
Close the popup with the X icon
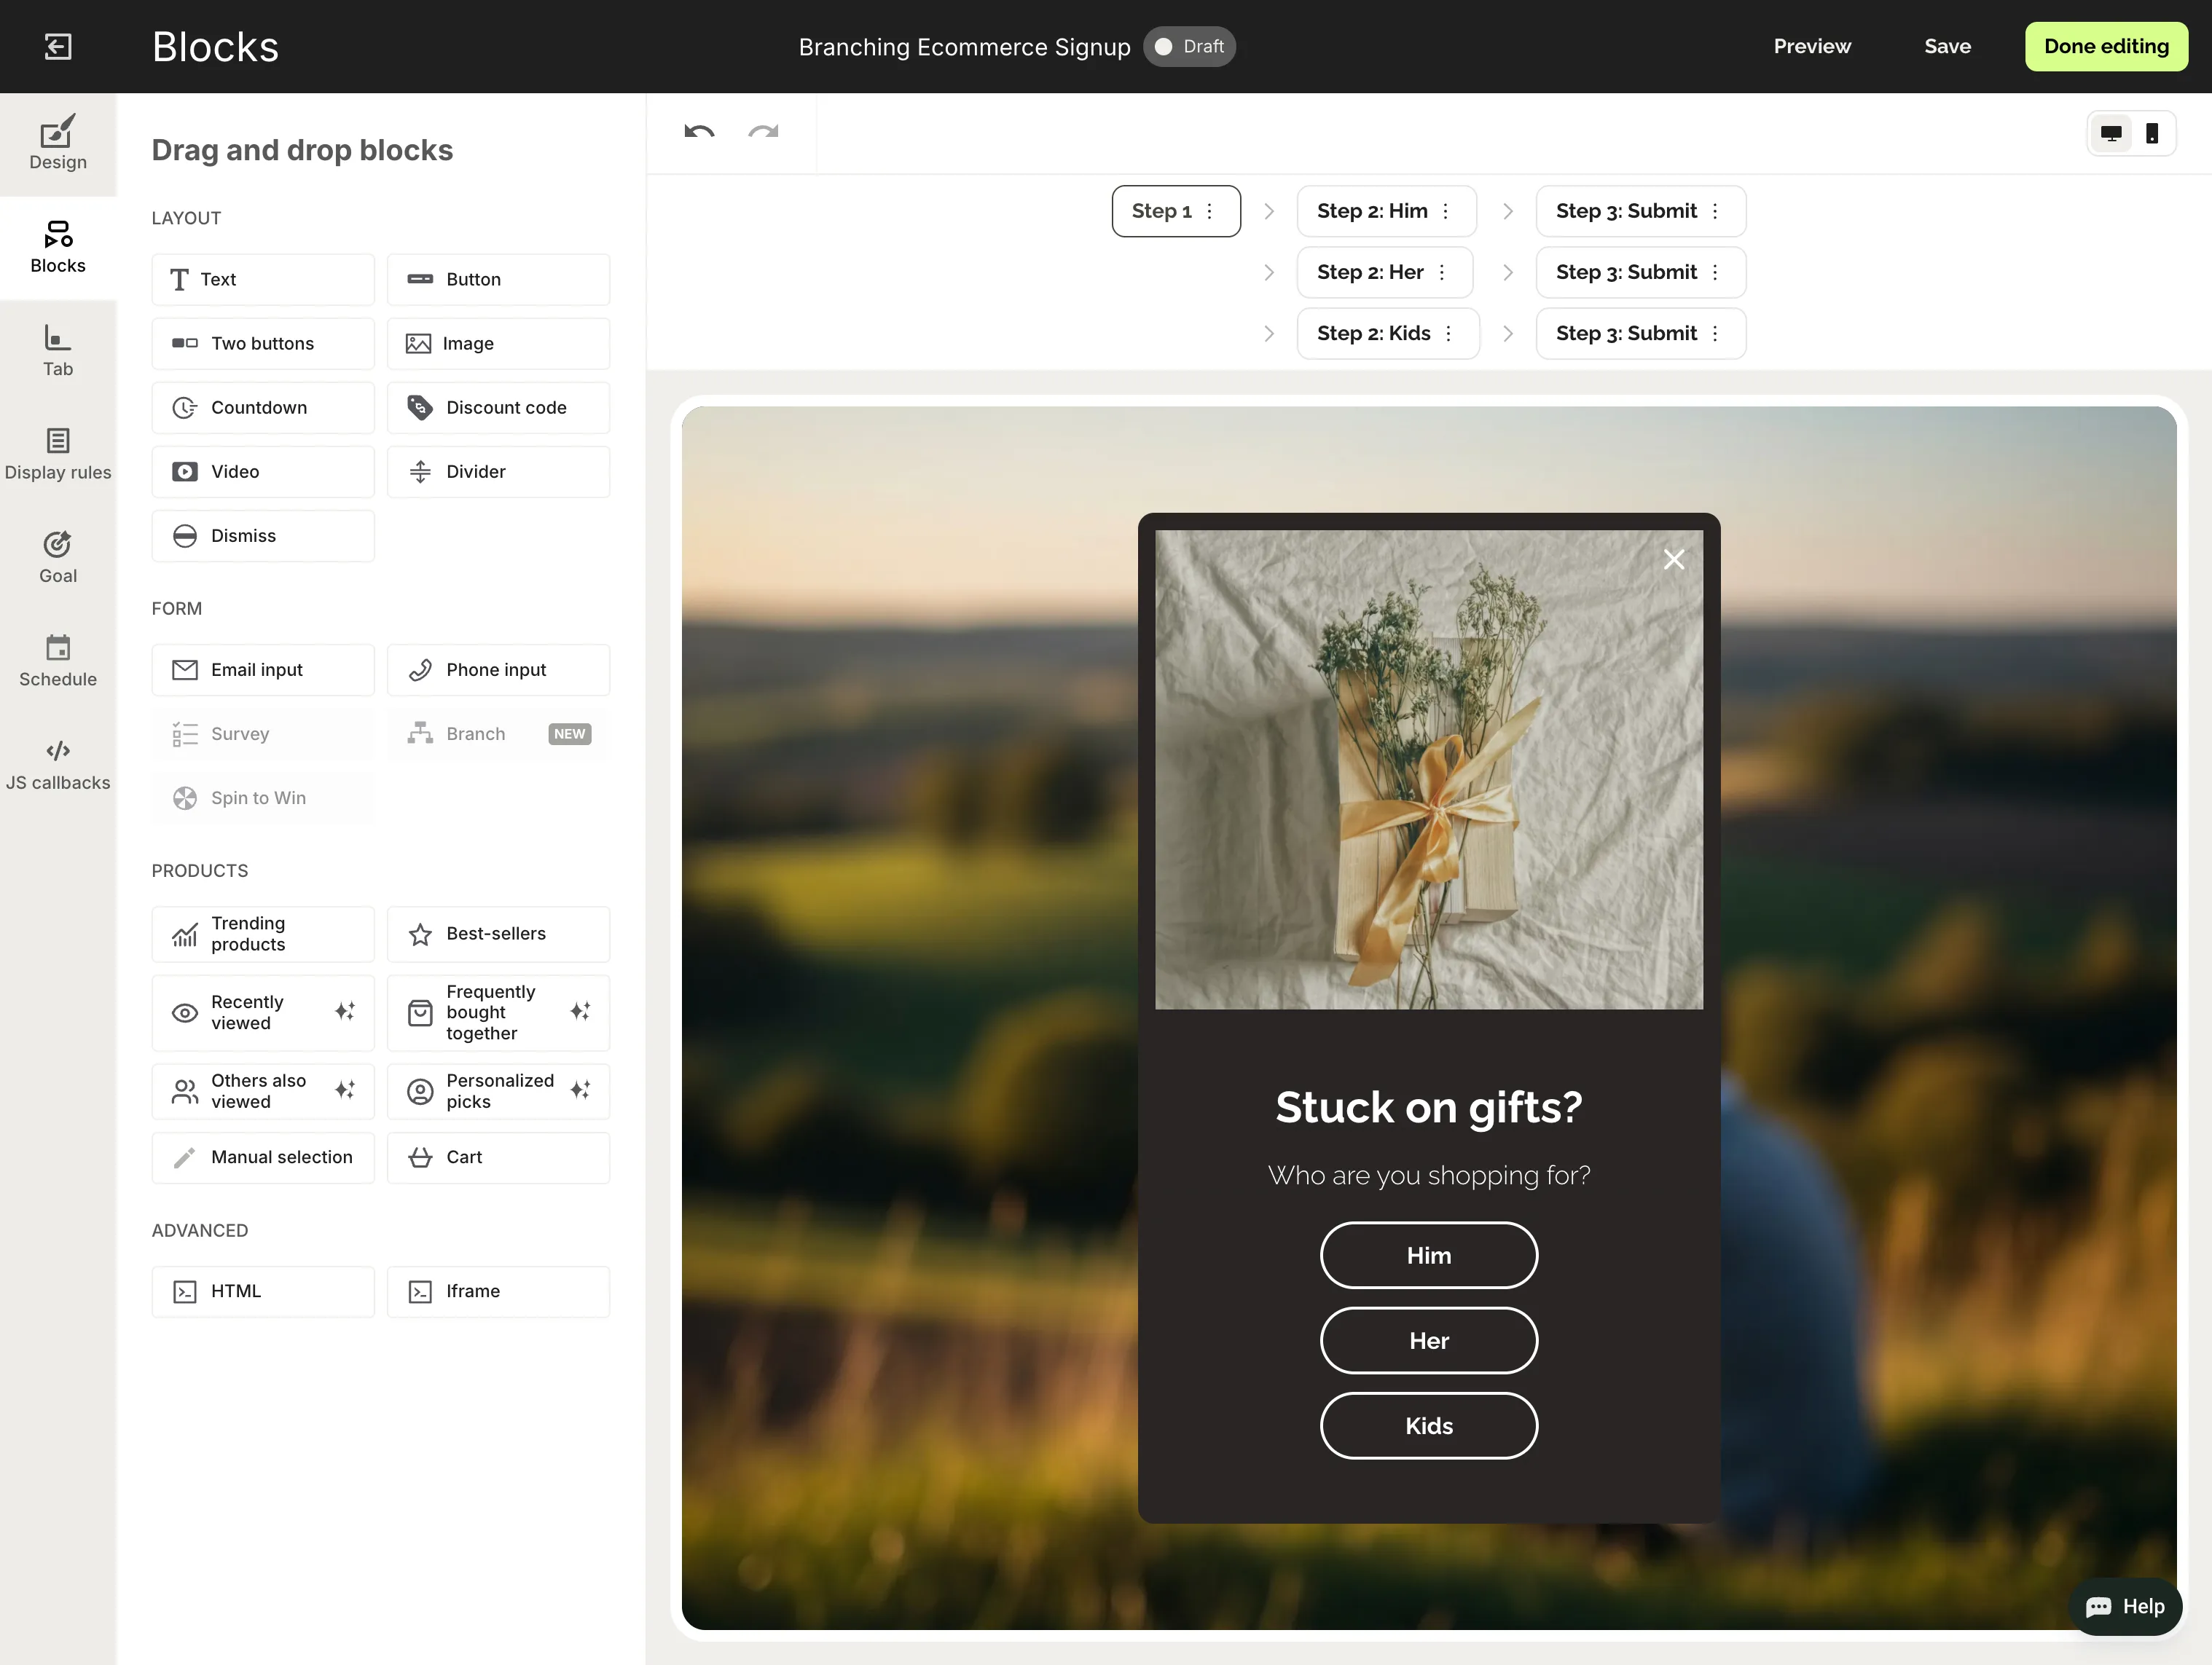coord(1673,559)
